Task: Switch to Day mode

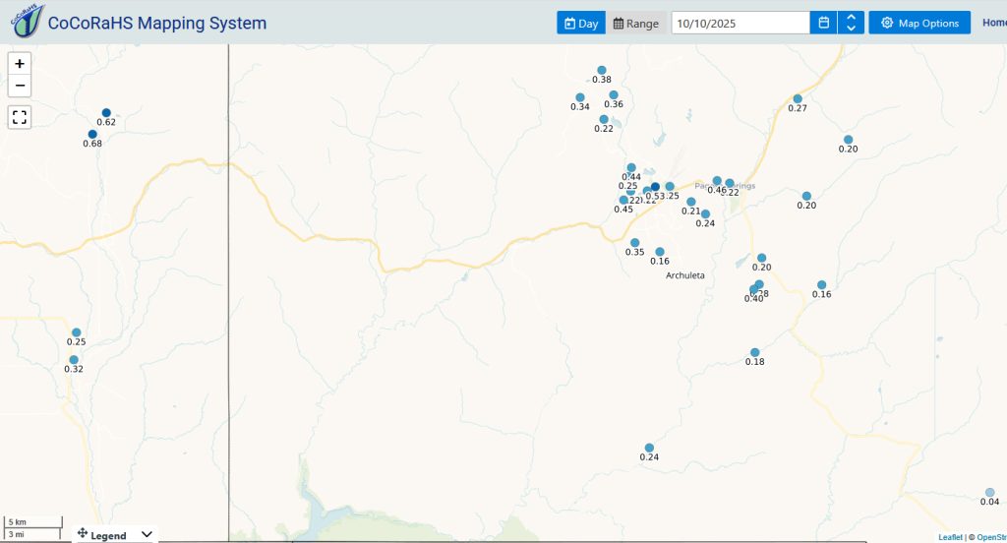Action: pyautogui.click(x=580, y=24)
